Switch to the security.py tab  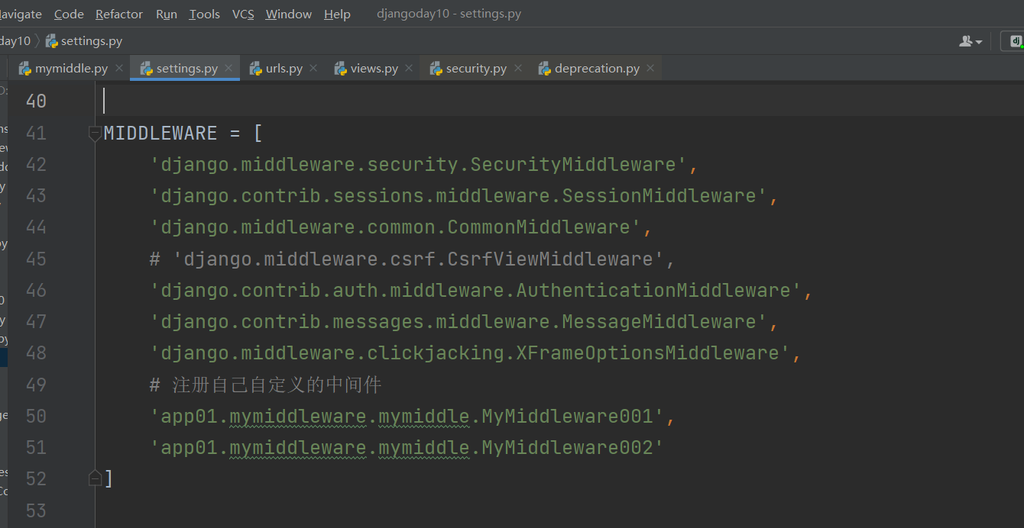coord(476,69)
